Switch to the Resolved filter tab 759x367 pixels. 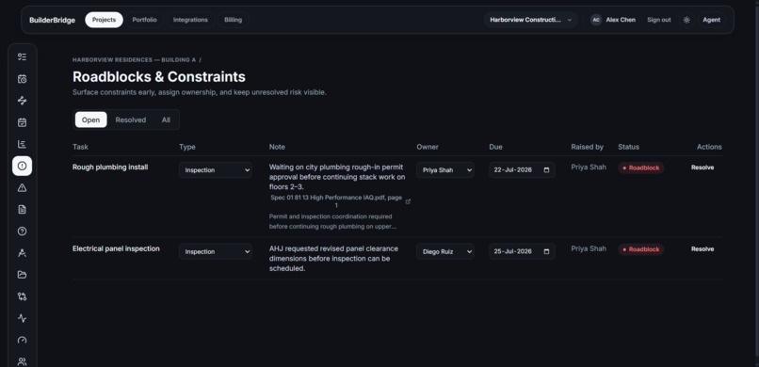tap(131, 120)
